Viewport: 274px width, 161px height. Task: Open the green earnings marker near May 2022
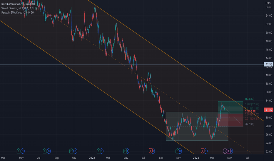[125, 151]
